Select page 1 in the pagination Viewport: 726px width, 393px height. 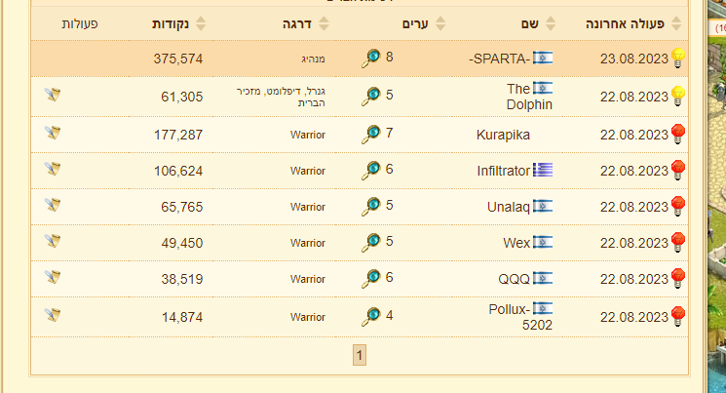coord(360,355)
